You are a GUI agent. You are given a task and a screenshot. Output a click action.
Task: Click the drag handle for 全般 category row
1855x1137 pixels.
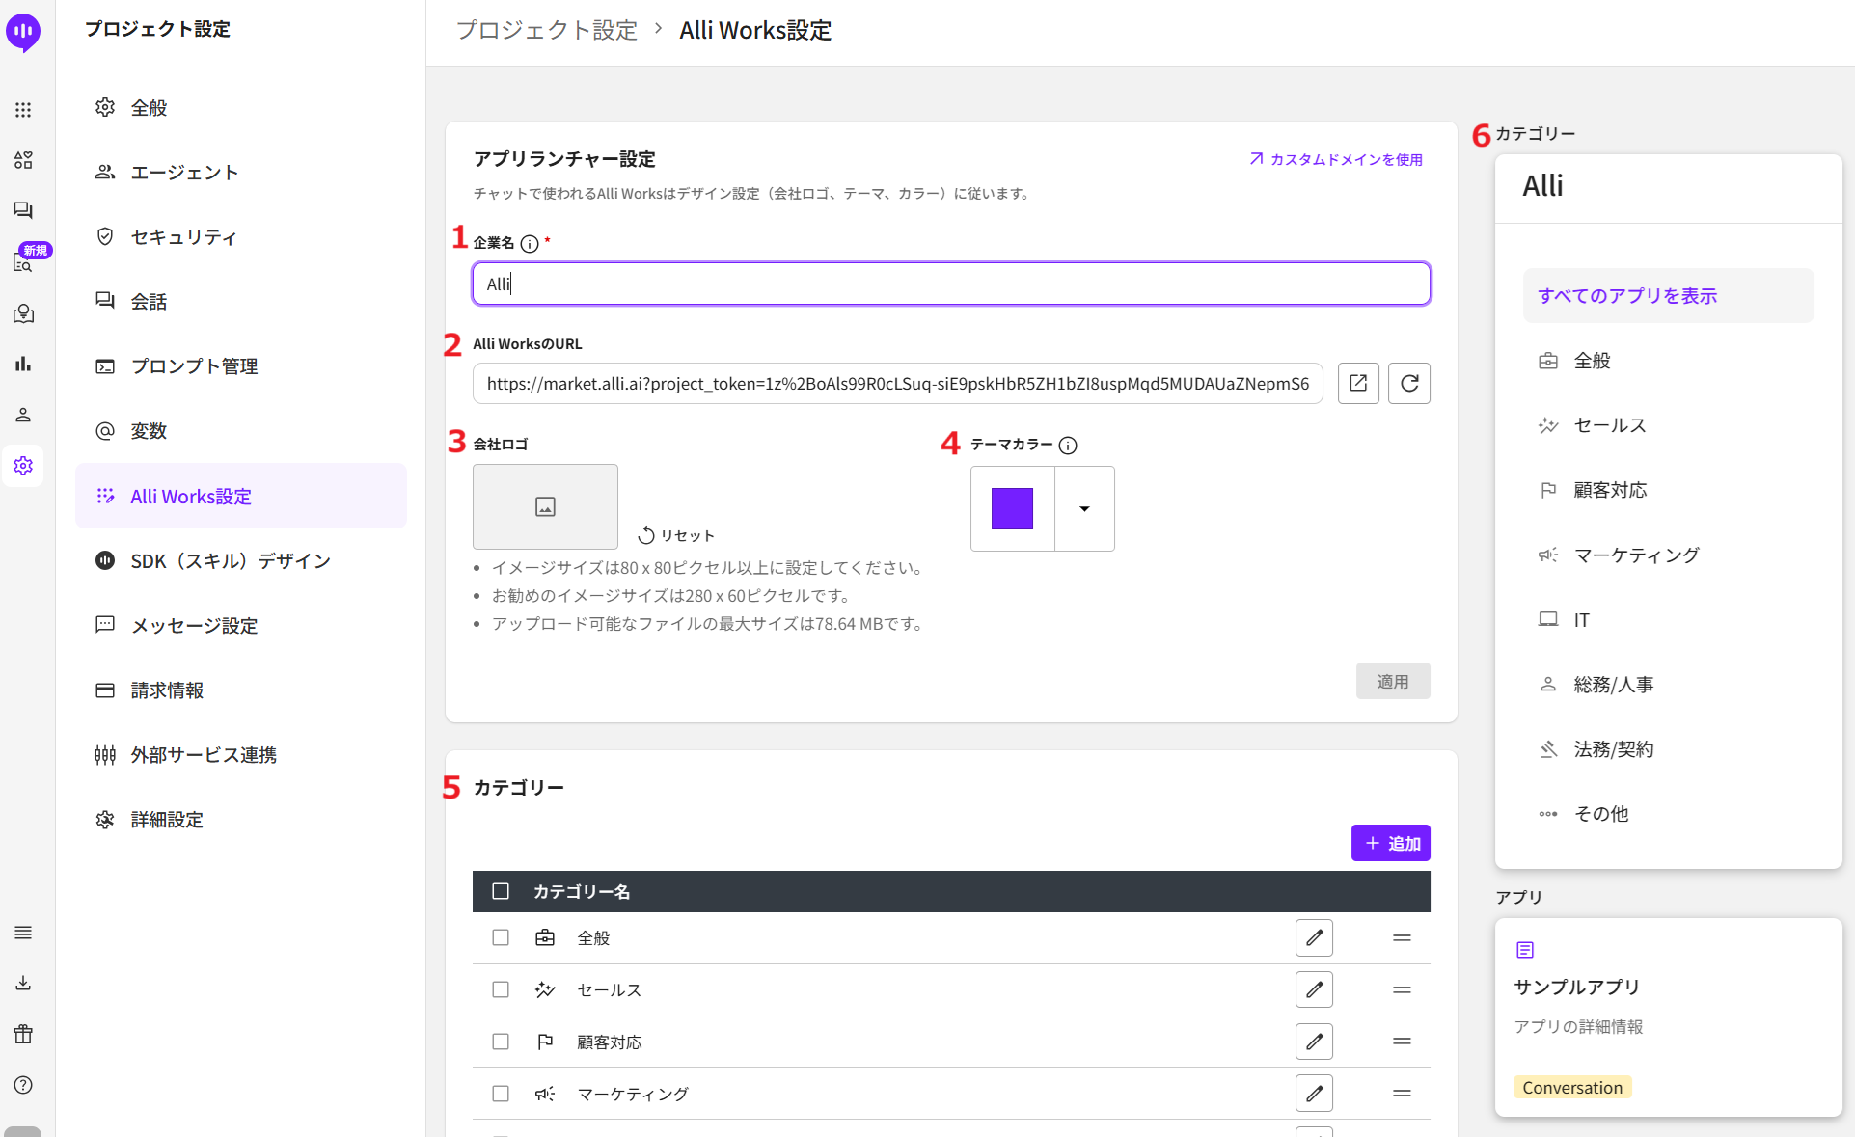tap(1402, 937)
